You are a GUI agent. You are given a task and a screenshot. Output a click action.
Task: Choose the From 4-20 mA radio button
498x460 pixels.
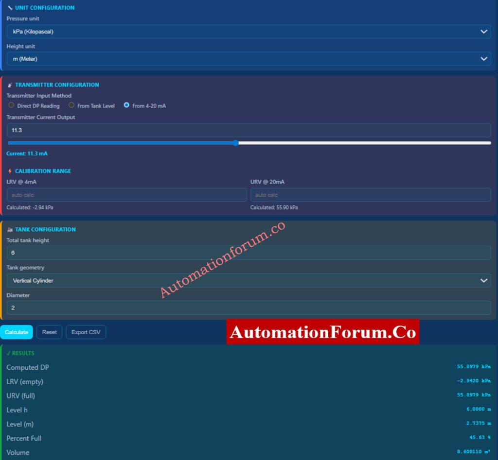click(126, 105)
